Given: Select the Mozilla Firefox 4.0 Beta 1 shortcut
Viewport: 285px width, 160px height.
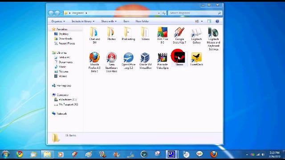Looking at the screenshot, I should pos(94,62).
